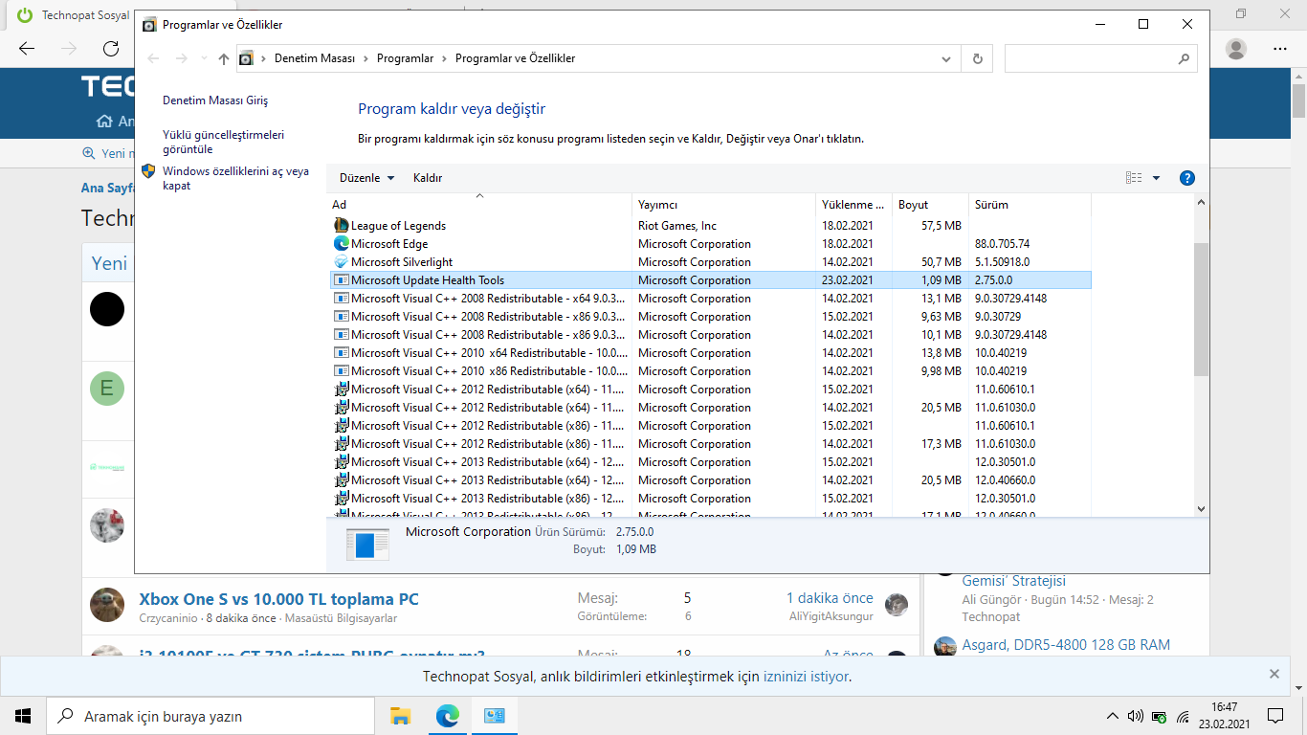Click the version cell 88.0.705.74
1307x735 pixels.
1002,244
